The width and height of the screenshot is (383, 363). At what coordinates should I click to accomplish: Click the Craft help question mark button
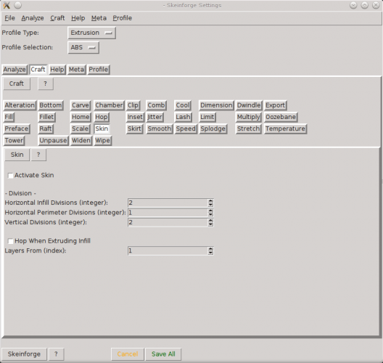click(46, 83)
